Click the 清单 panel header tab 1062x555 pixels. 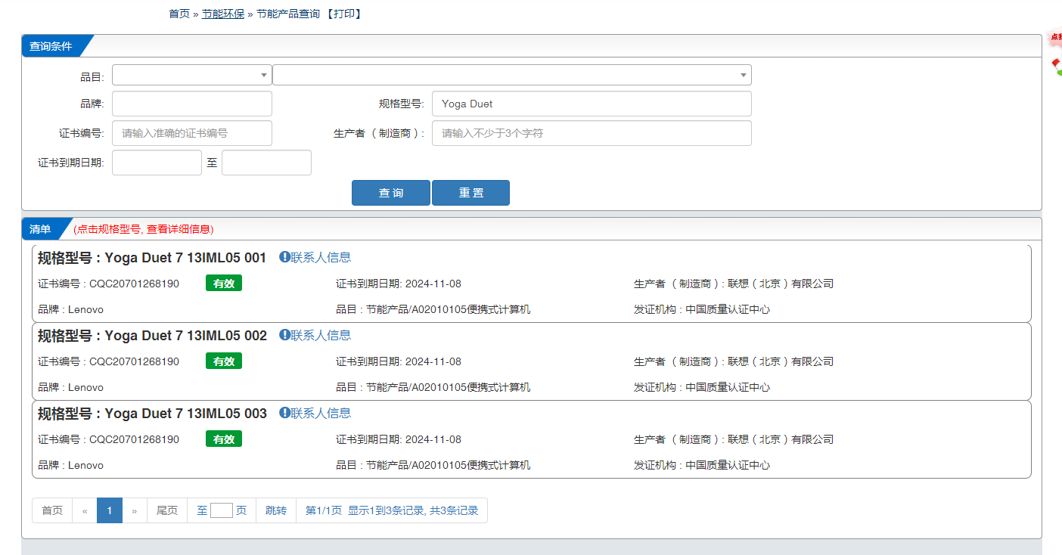pos(40,229)
